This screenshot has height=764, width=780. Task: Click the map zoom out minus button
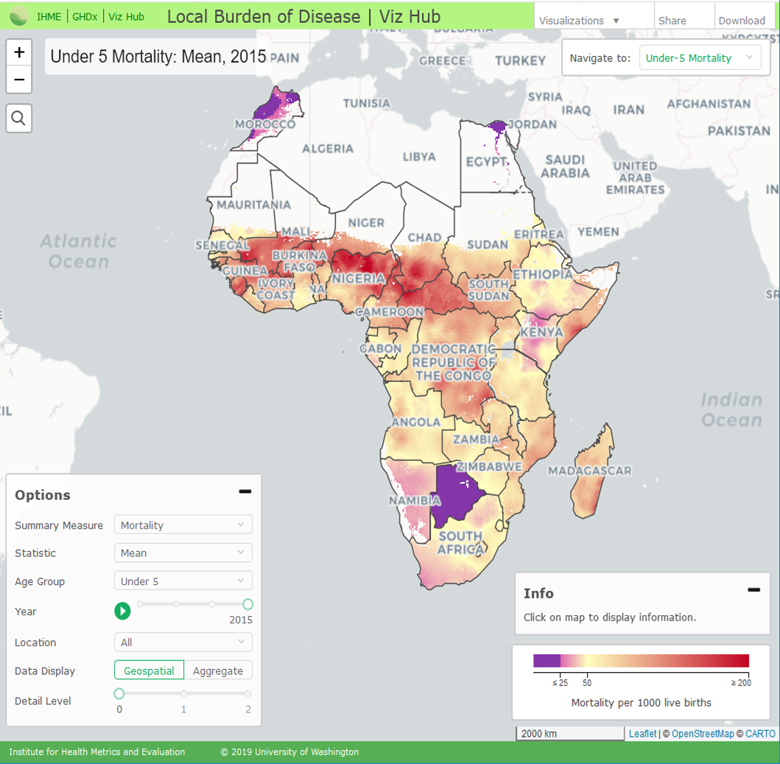19,79
